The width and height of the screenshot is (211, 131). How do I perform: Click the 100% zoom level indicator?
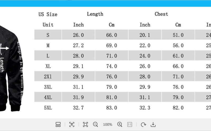(x=108, y=124)
